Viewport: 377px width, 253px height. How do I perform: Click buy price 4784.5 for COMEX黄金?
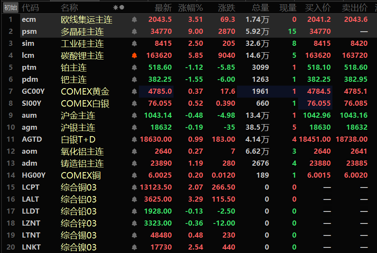pyautogui.click(x=319, y=91)
